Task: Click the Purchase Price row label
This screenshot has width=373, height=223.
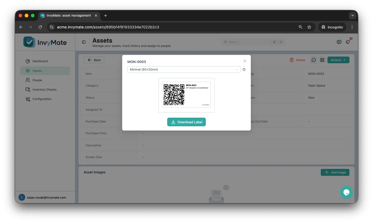Action: 96,133
